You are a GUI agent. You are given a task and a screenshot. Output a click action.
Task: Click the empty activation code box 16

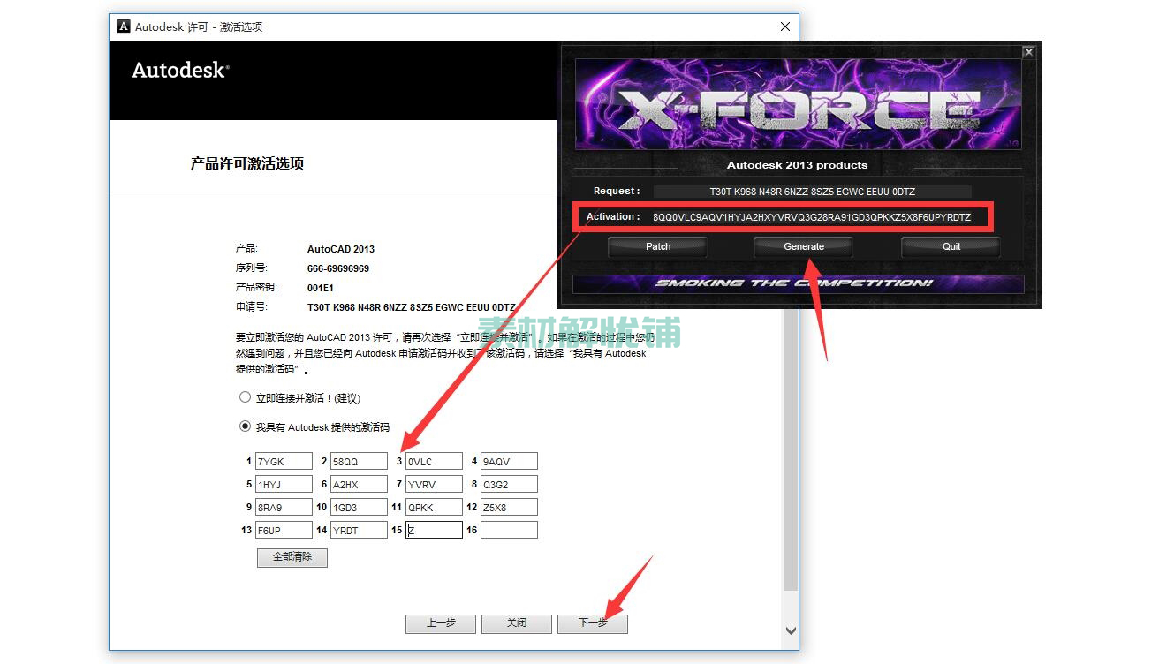pyautogui.click(x=509, y=530)
